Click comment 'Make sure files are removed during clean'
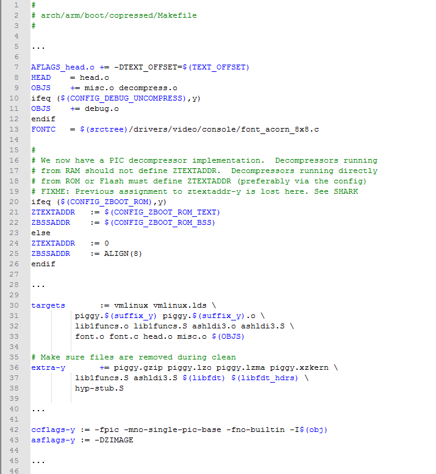This screenshot has width=436, height=474. [138, 357]
